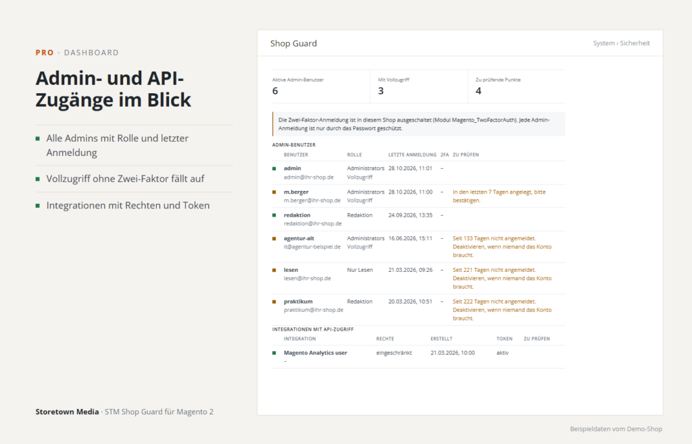Select the agentur-alt user name
Image resolution: width=692 pixels, height=444 pixels.
[299, 238]
